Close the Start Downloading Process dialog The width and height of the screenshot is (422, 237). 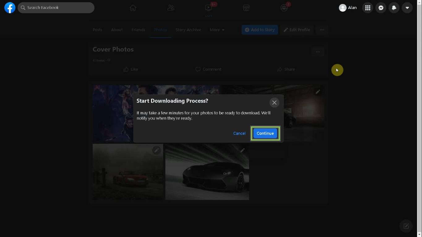(x=274, y=102)
